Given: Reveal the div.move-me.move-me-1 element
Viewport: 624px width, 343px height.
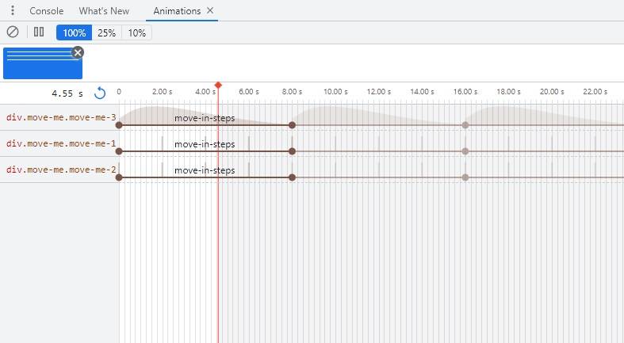Looking at the screenshot, I should (x=61, y=143).
